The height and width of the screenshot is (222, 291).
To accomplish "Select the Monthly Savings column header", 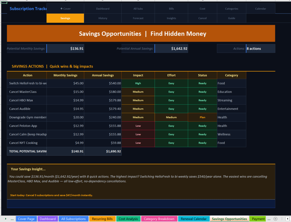I will coord(65,75).
